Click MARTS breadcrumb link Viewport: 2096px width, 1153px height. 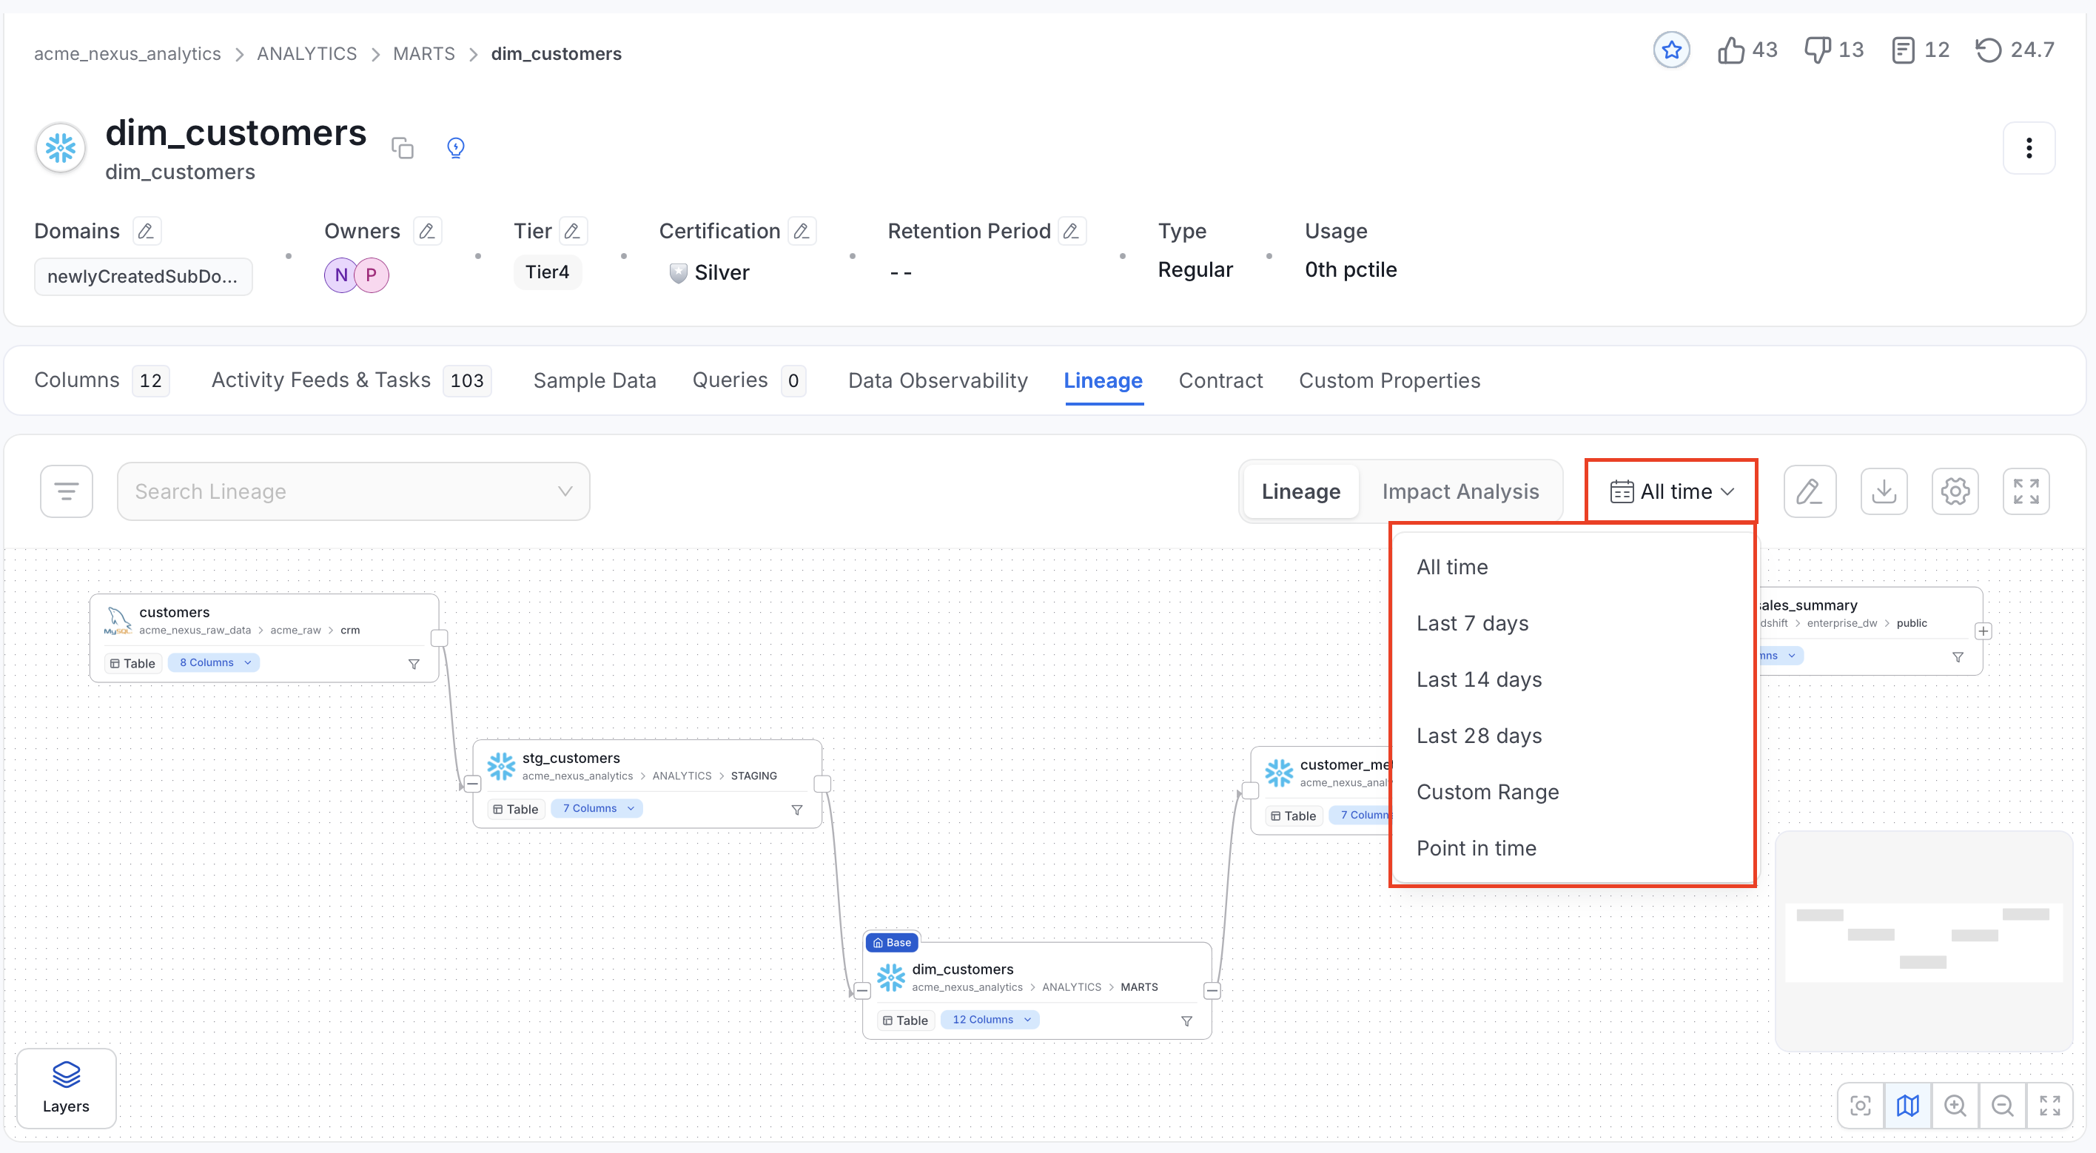tap(423, 54)
